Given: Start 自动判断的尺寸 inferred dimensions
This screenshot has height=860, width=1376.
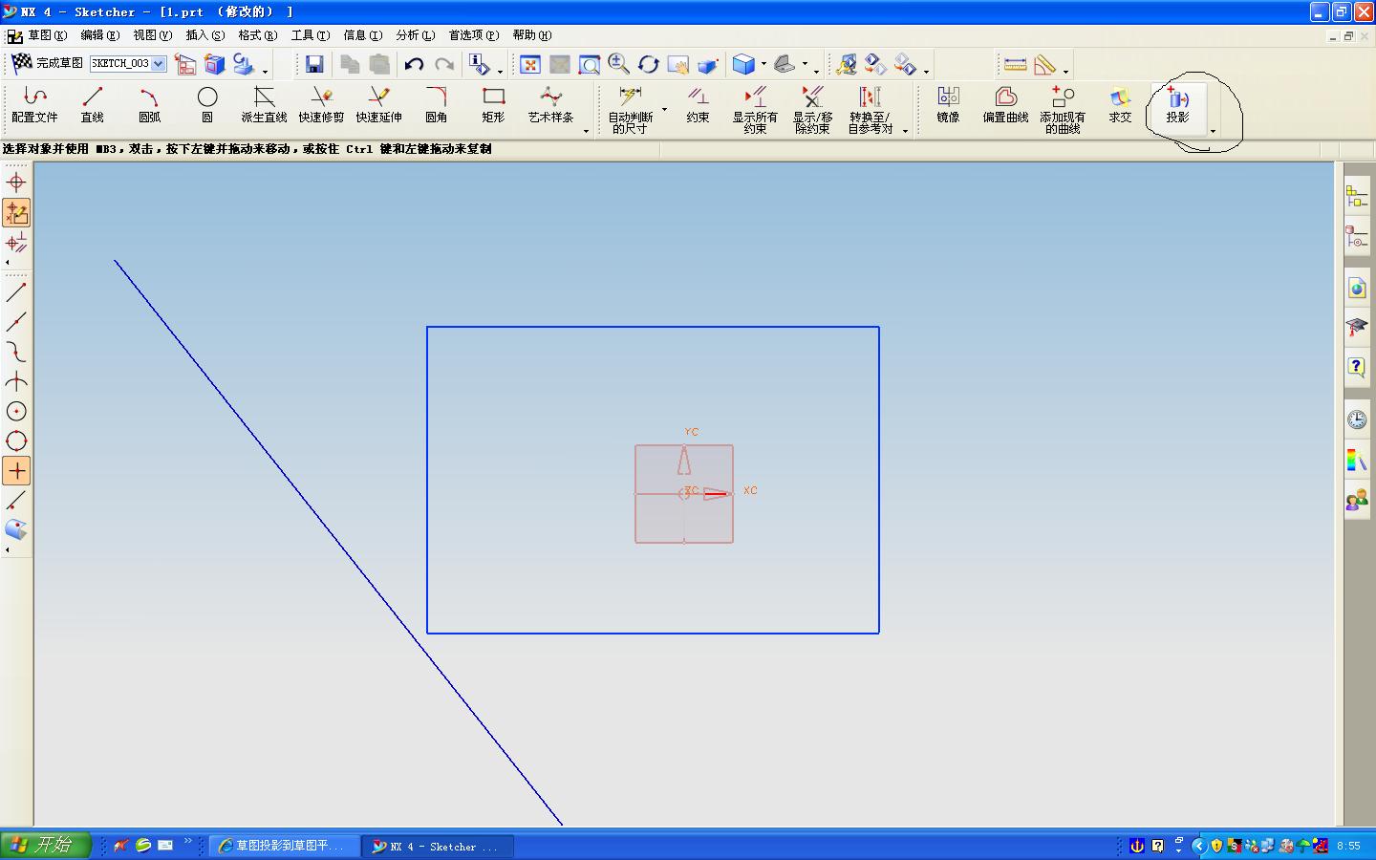Looking at the screenshot, I should (630, 109).
